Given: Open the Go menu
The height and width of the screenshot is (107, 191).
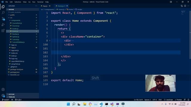Looking at the screenshot, I should 29,2.
